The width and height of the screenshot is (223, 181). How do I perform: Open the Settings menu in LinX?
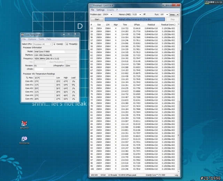point(100,10)
